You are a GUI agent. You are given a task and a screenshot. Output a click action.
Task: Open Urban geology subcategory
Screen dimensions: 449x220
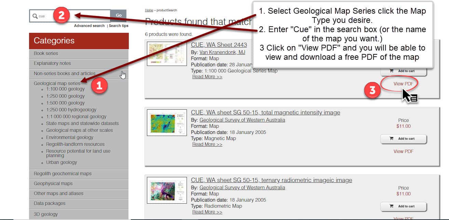click(x=62, y=162)
